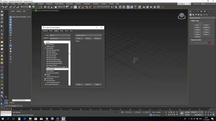
Task: Activate the Select and Scale tool
Action: pyautogui.click(x=52, y=7)
